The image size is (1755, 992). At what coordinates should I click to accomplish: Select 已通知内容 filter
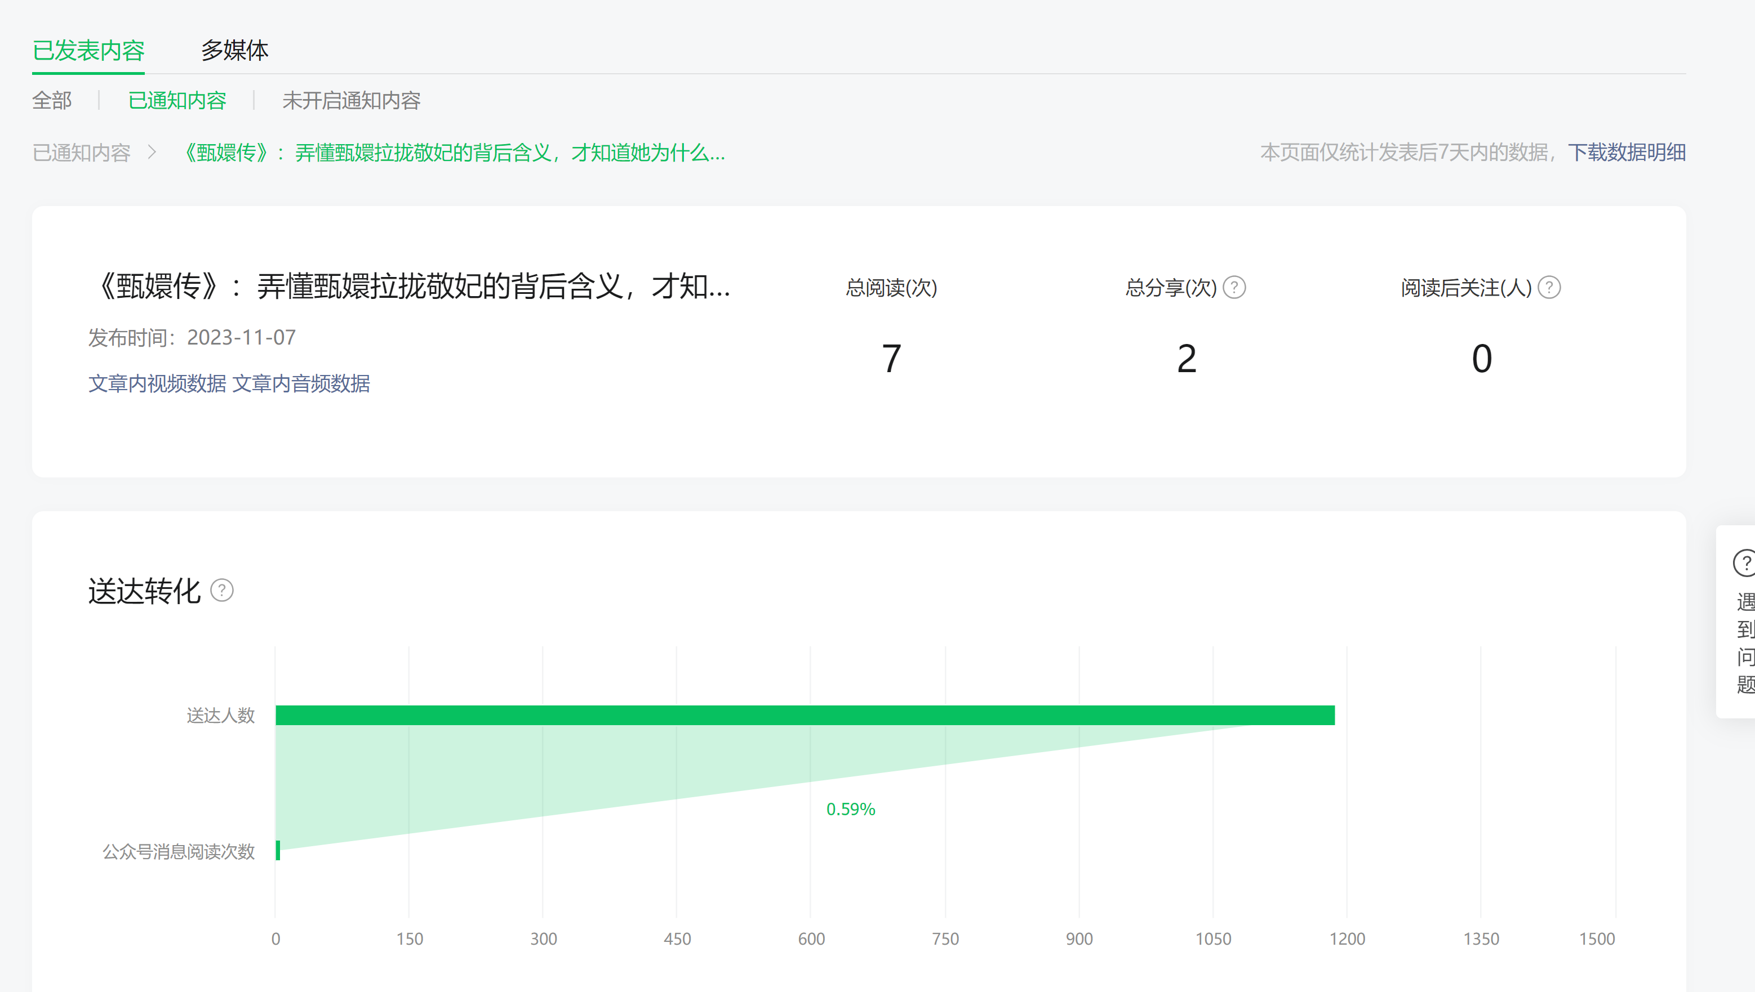tap(177, 101)
